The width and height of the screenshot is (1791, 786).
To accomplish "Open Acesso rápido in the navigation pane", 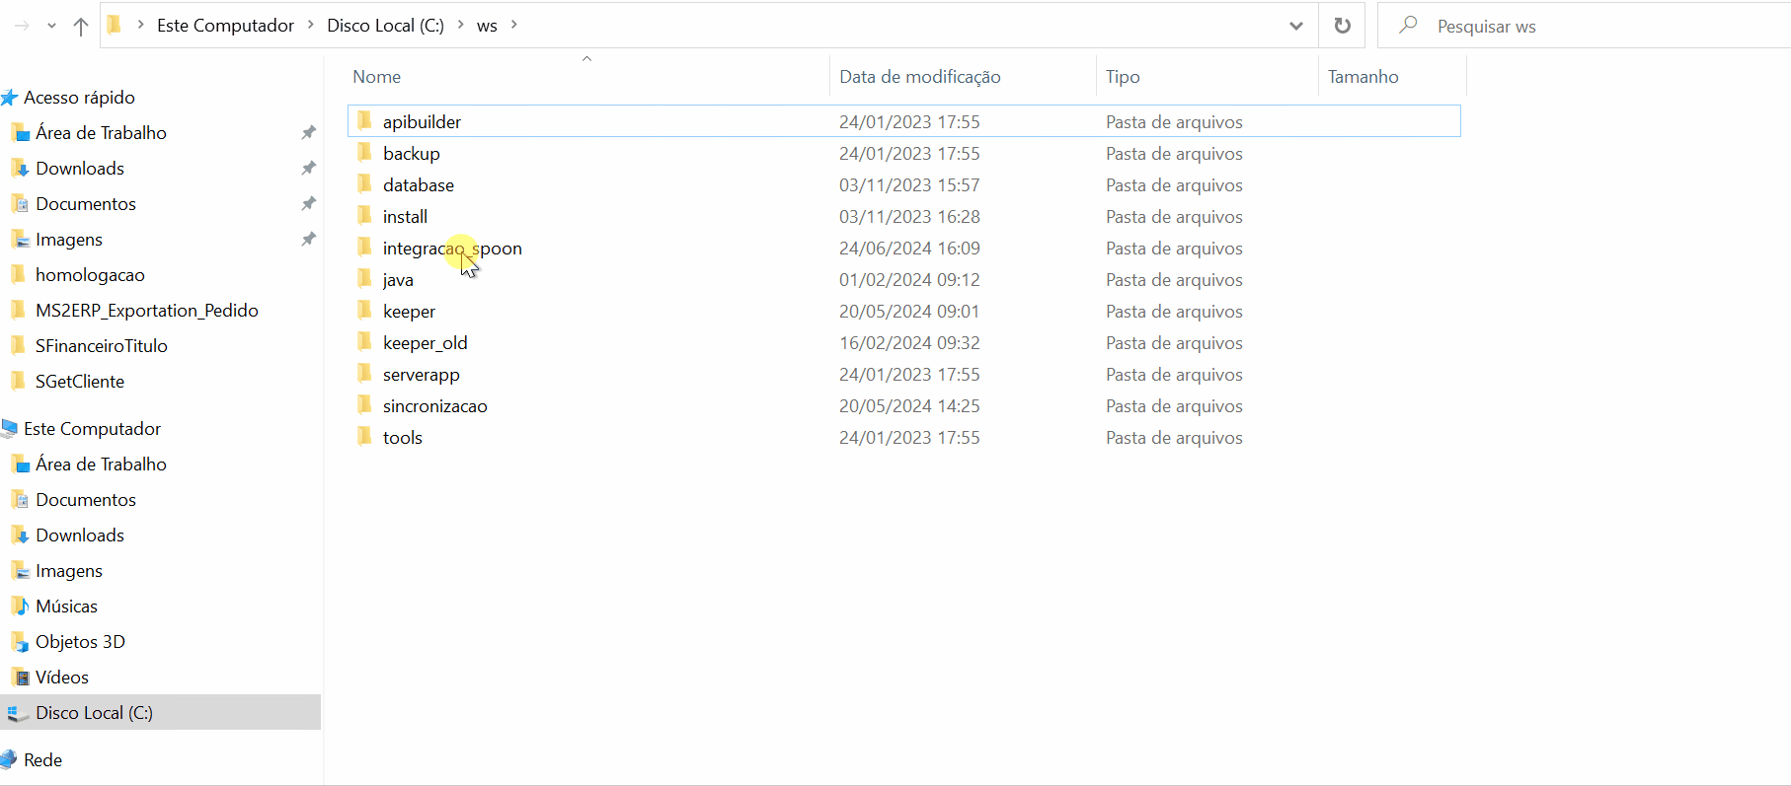I will coord(79,98).
